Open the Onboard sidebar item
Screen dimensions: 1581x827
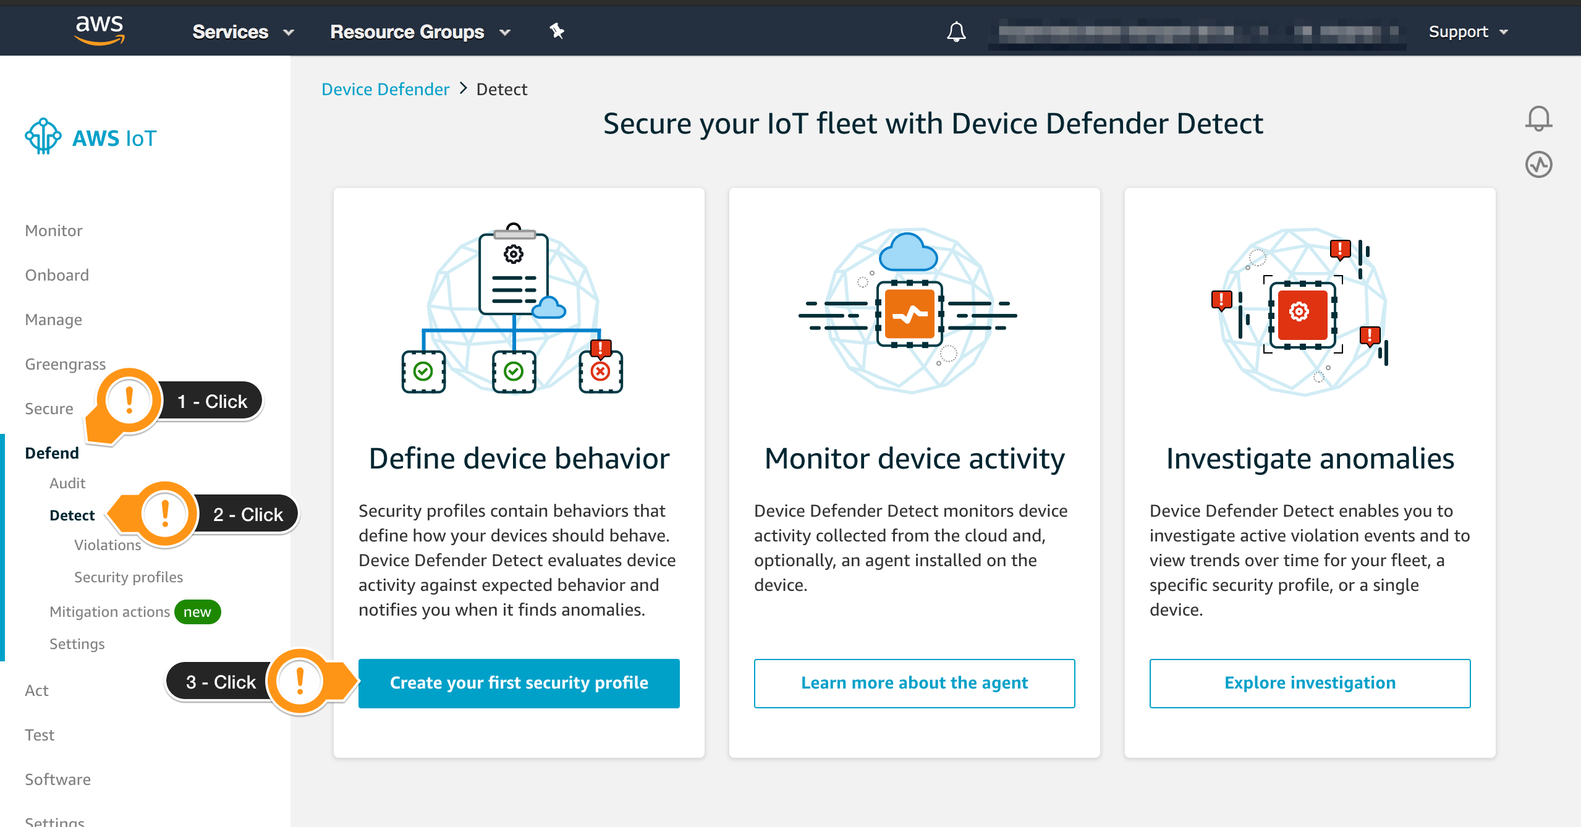(57, 275)
